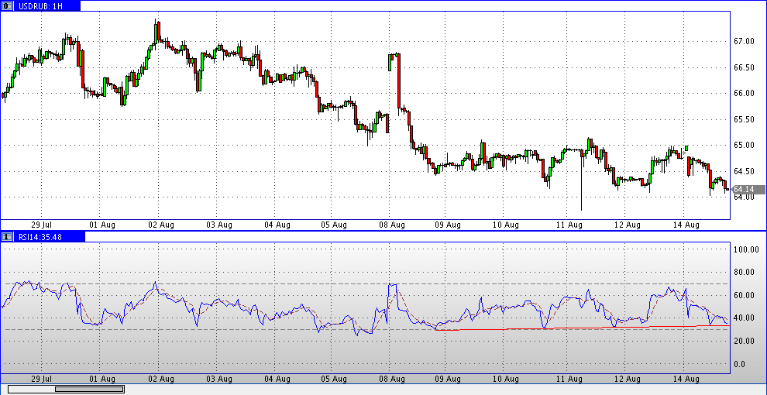Click the 0.0 RSI axis label

(741, 364)
